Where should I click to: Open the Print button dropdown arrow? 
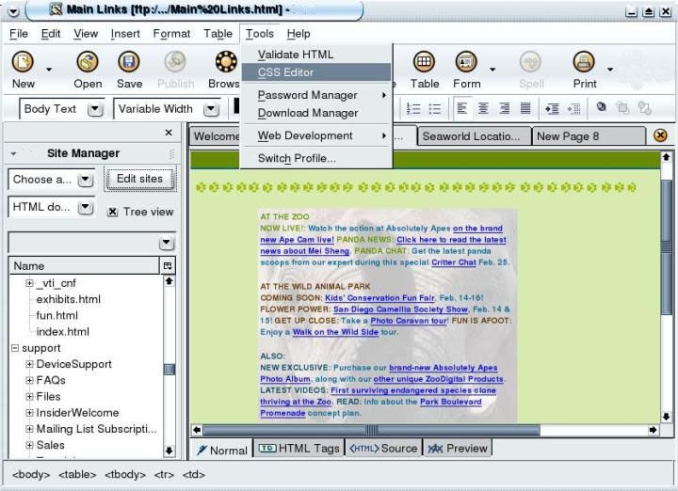pos(610,69)
